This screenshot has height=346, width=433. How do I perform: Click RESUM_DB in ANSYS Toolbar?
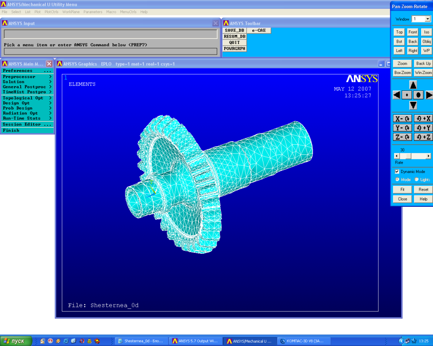234,36
